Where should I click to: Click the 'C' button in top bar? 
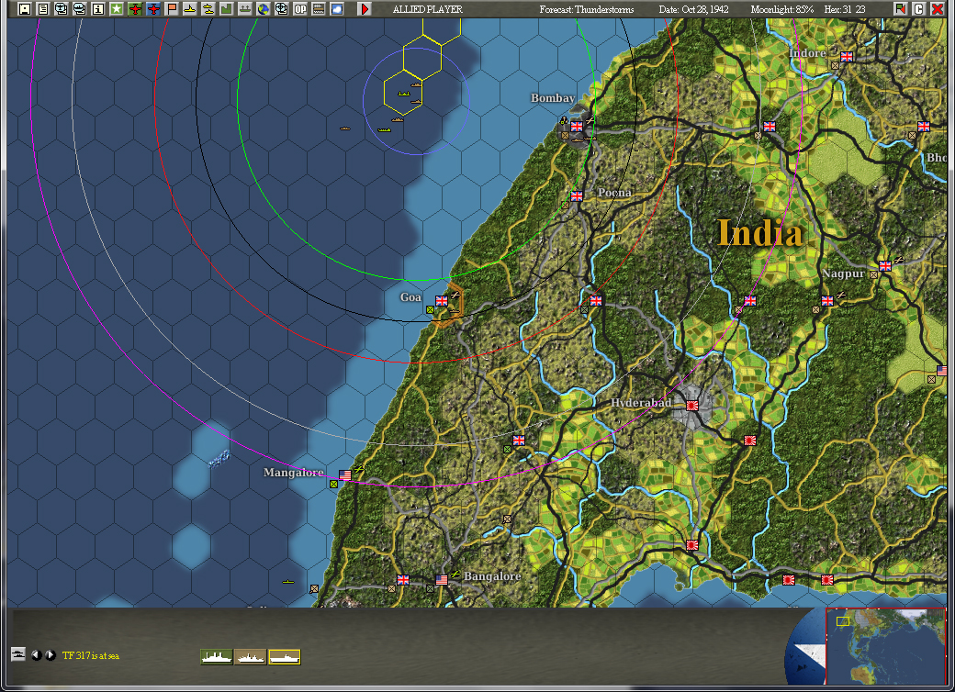(x=919, y=9)
